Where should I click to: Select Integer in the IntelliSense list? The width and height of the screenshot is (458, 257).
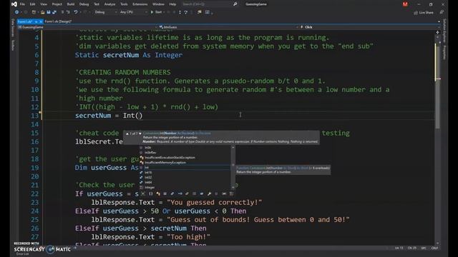coord(150,187)
